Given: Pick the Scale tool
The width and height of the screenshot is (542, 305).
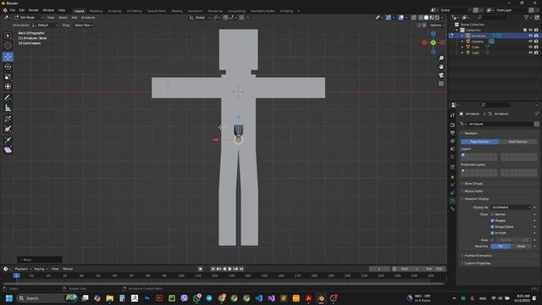Looking at the screenshot, I should click(8, 77).
